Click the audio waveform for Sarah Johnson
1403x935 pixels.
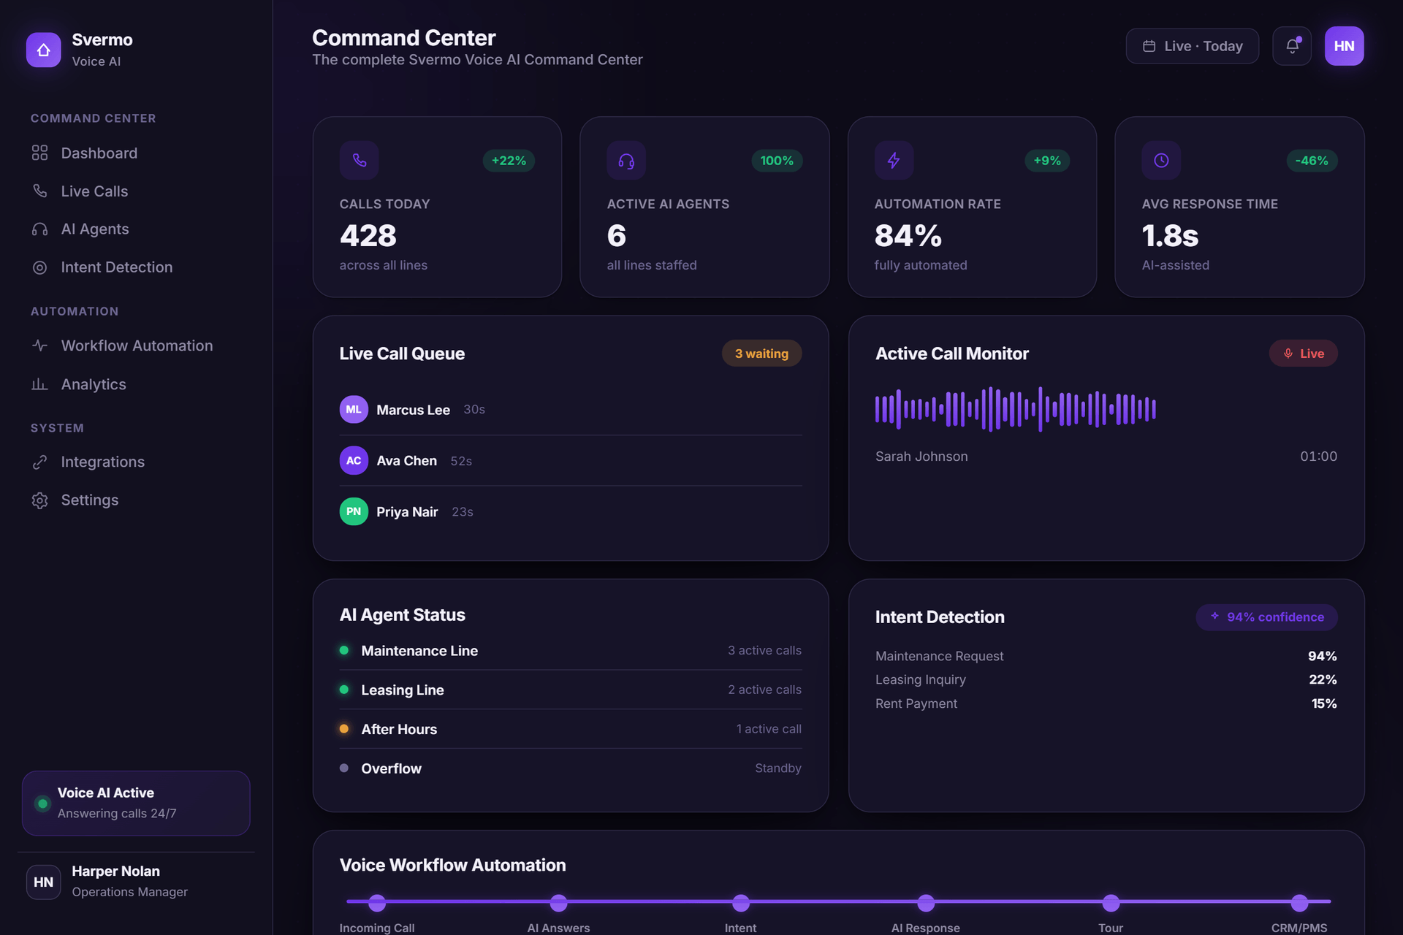tap(1015, 409)
